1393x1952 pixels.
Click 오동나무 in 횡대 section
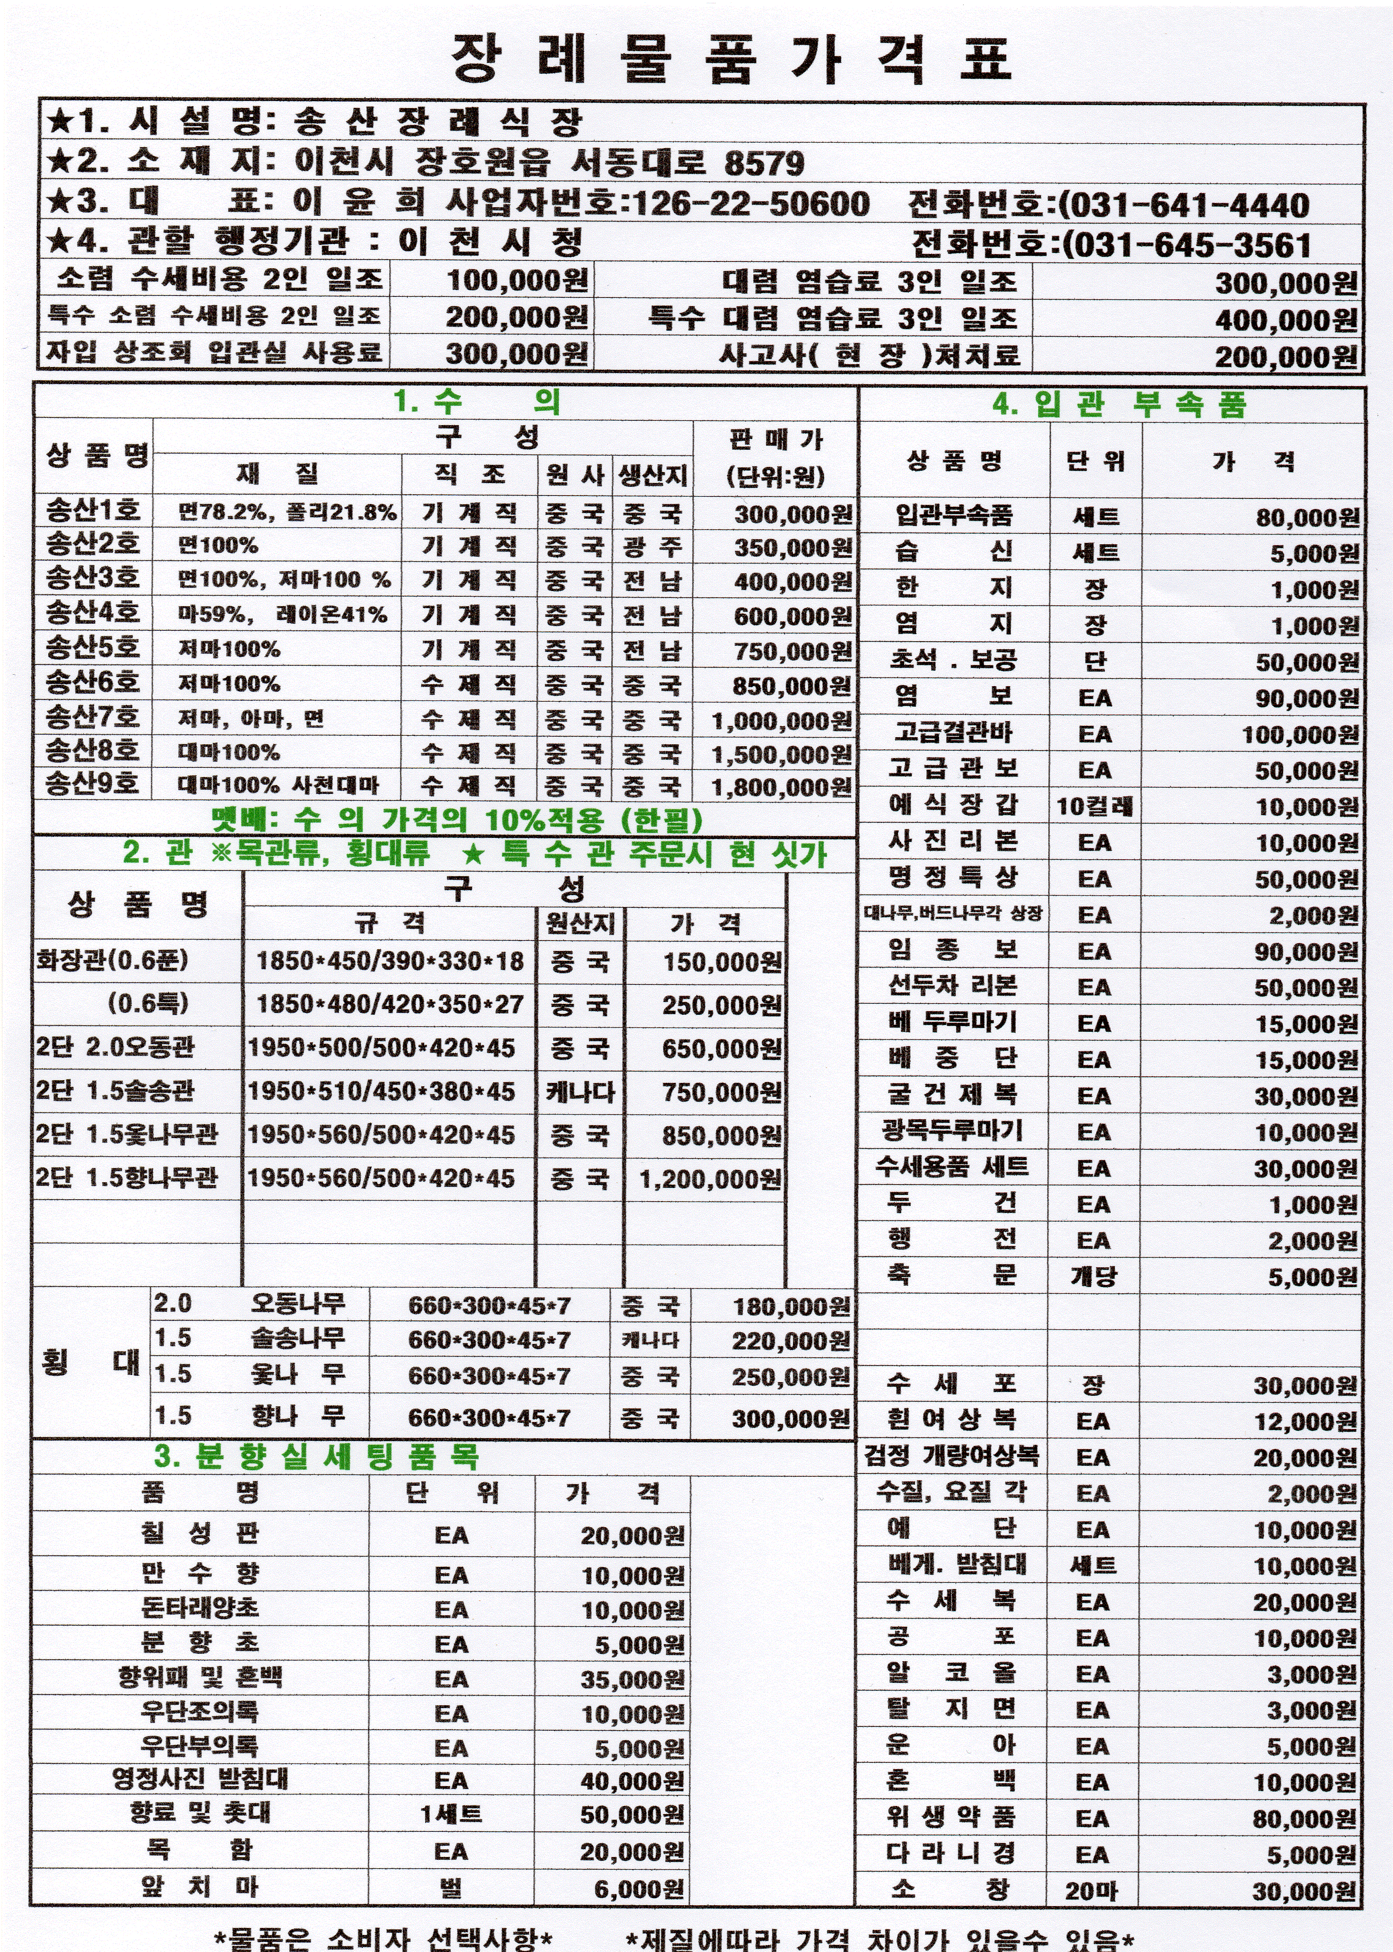(x=297, y=1305)
